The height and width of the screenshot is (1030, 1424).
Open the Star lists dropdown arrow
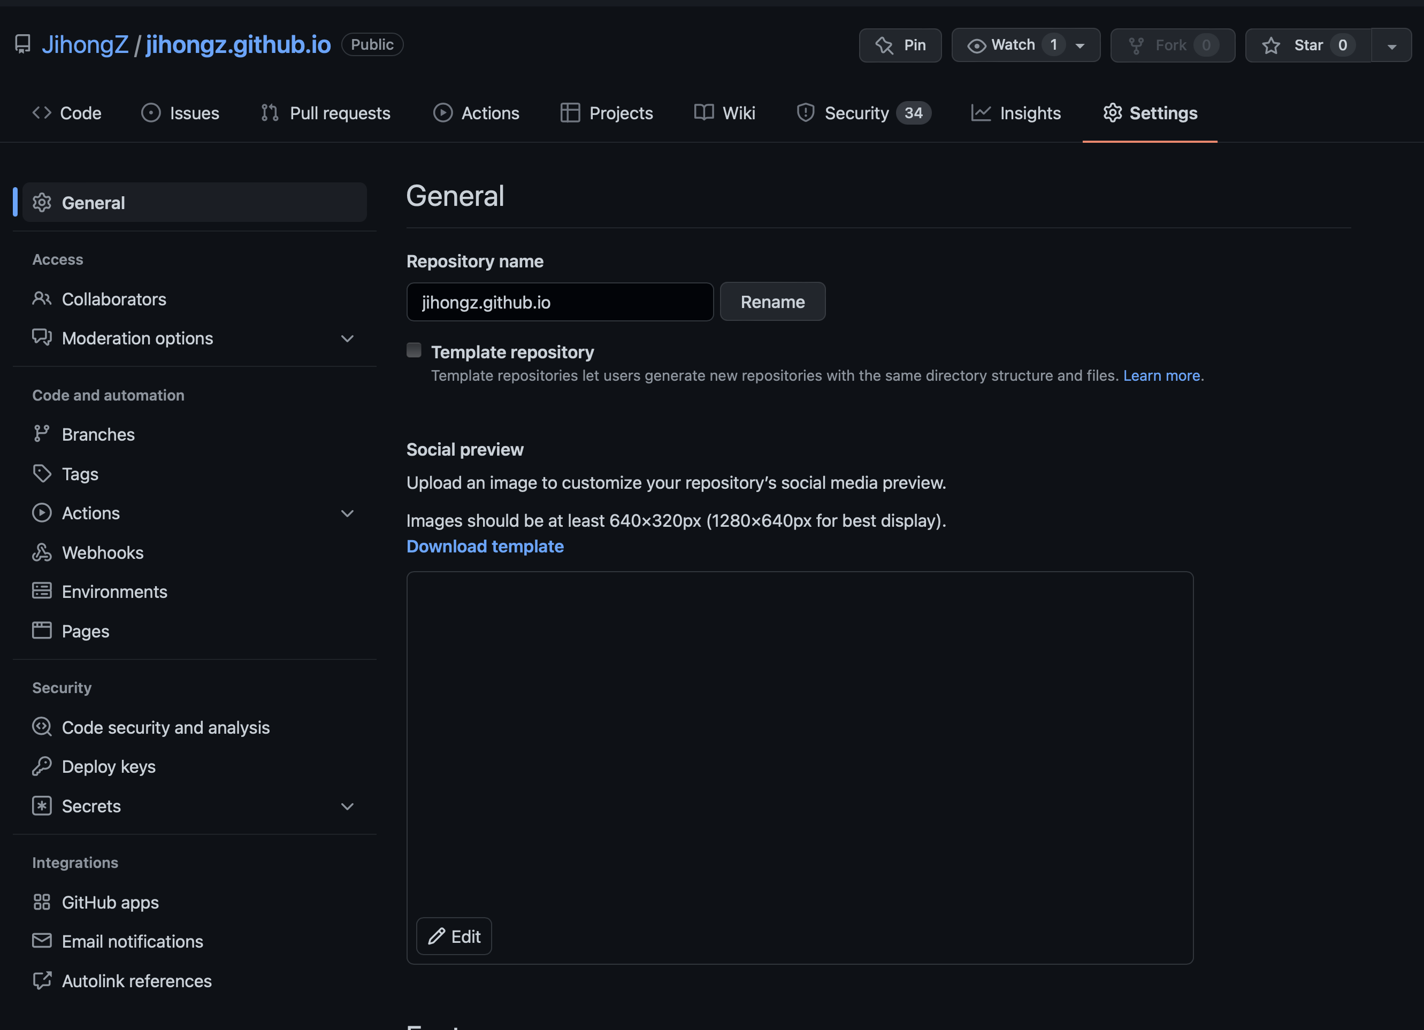1391,46
